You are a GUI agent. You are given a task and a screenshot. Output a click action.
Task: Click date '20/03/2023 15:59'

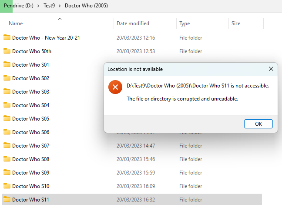click(x=136, y=173)
